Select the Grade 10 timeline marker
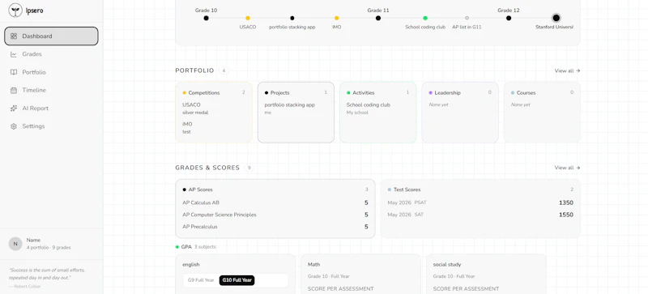This screenshot has height=294, width=648. click(x=207, y=18)
